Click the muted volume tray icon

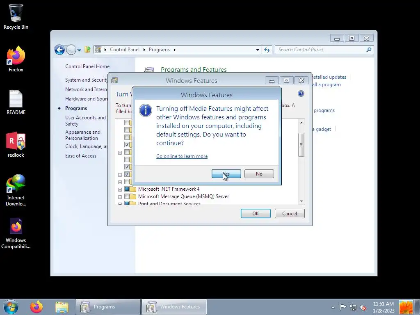(x=363, y=307)
